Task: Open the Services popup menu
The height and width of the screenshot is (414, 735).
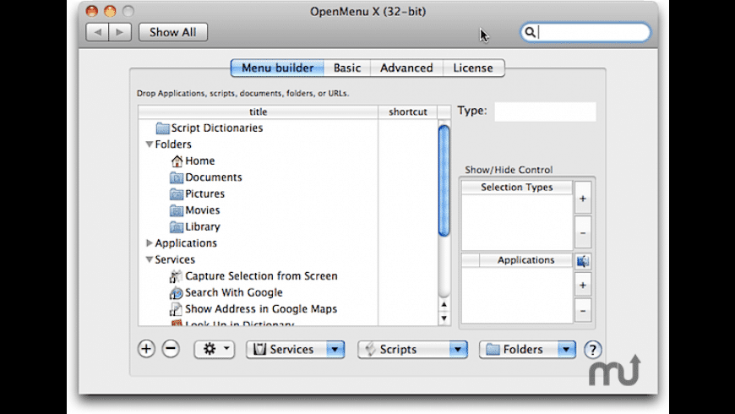Action: pyautogui.click(x=296, y=349)
